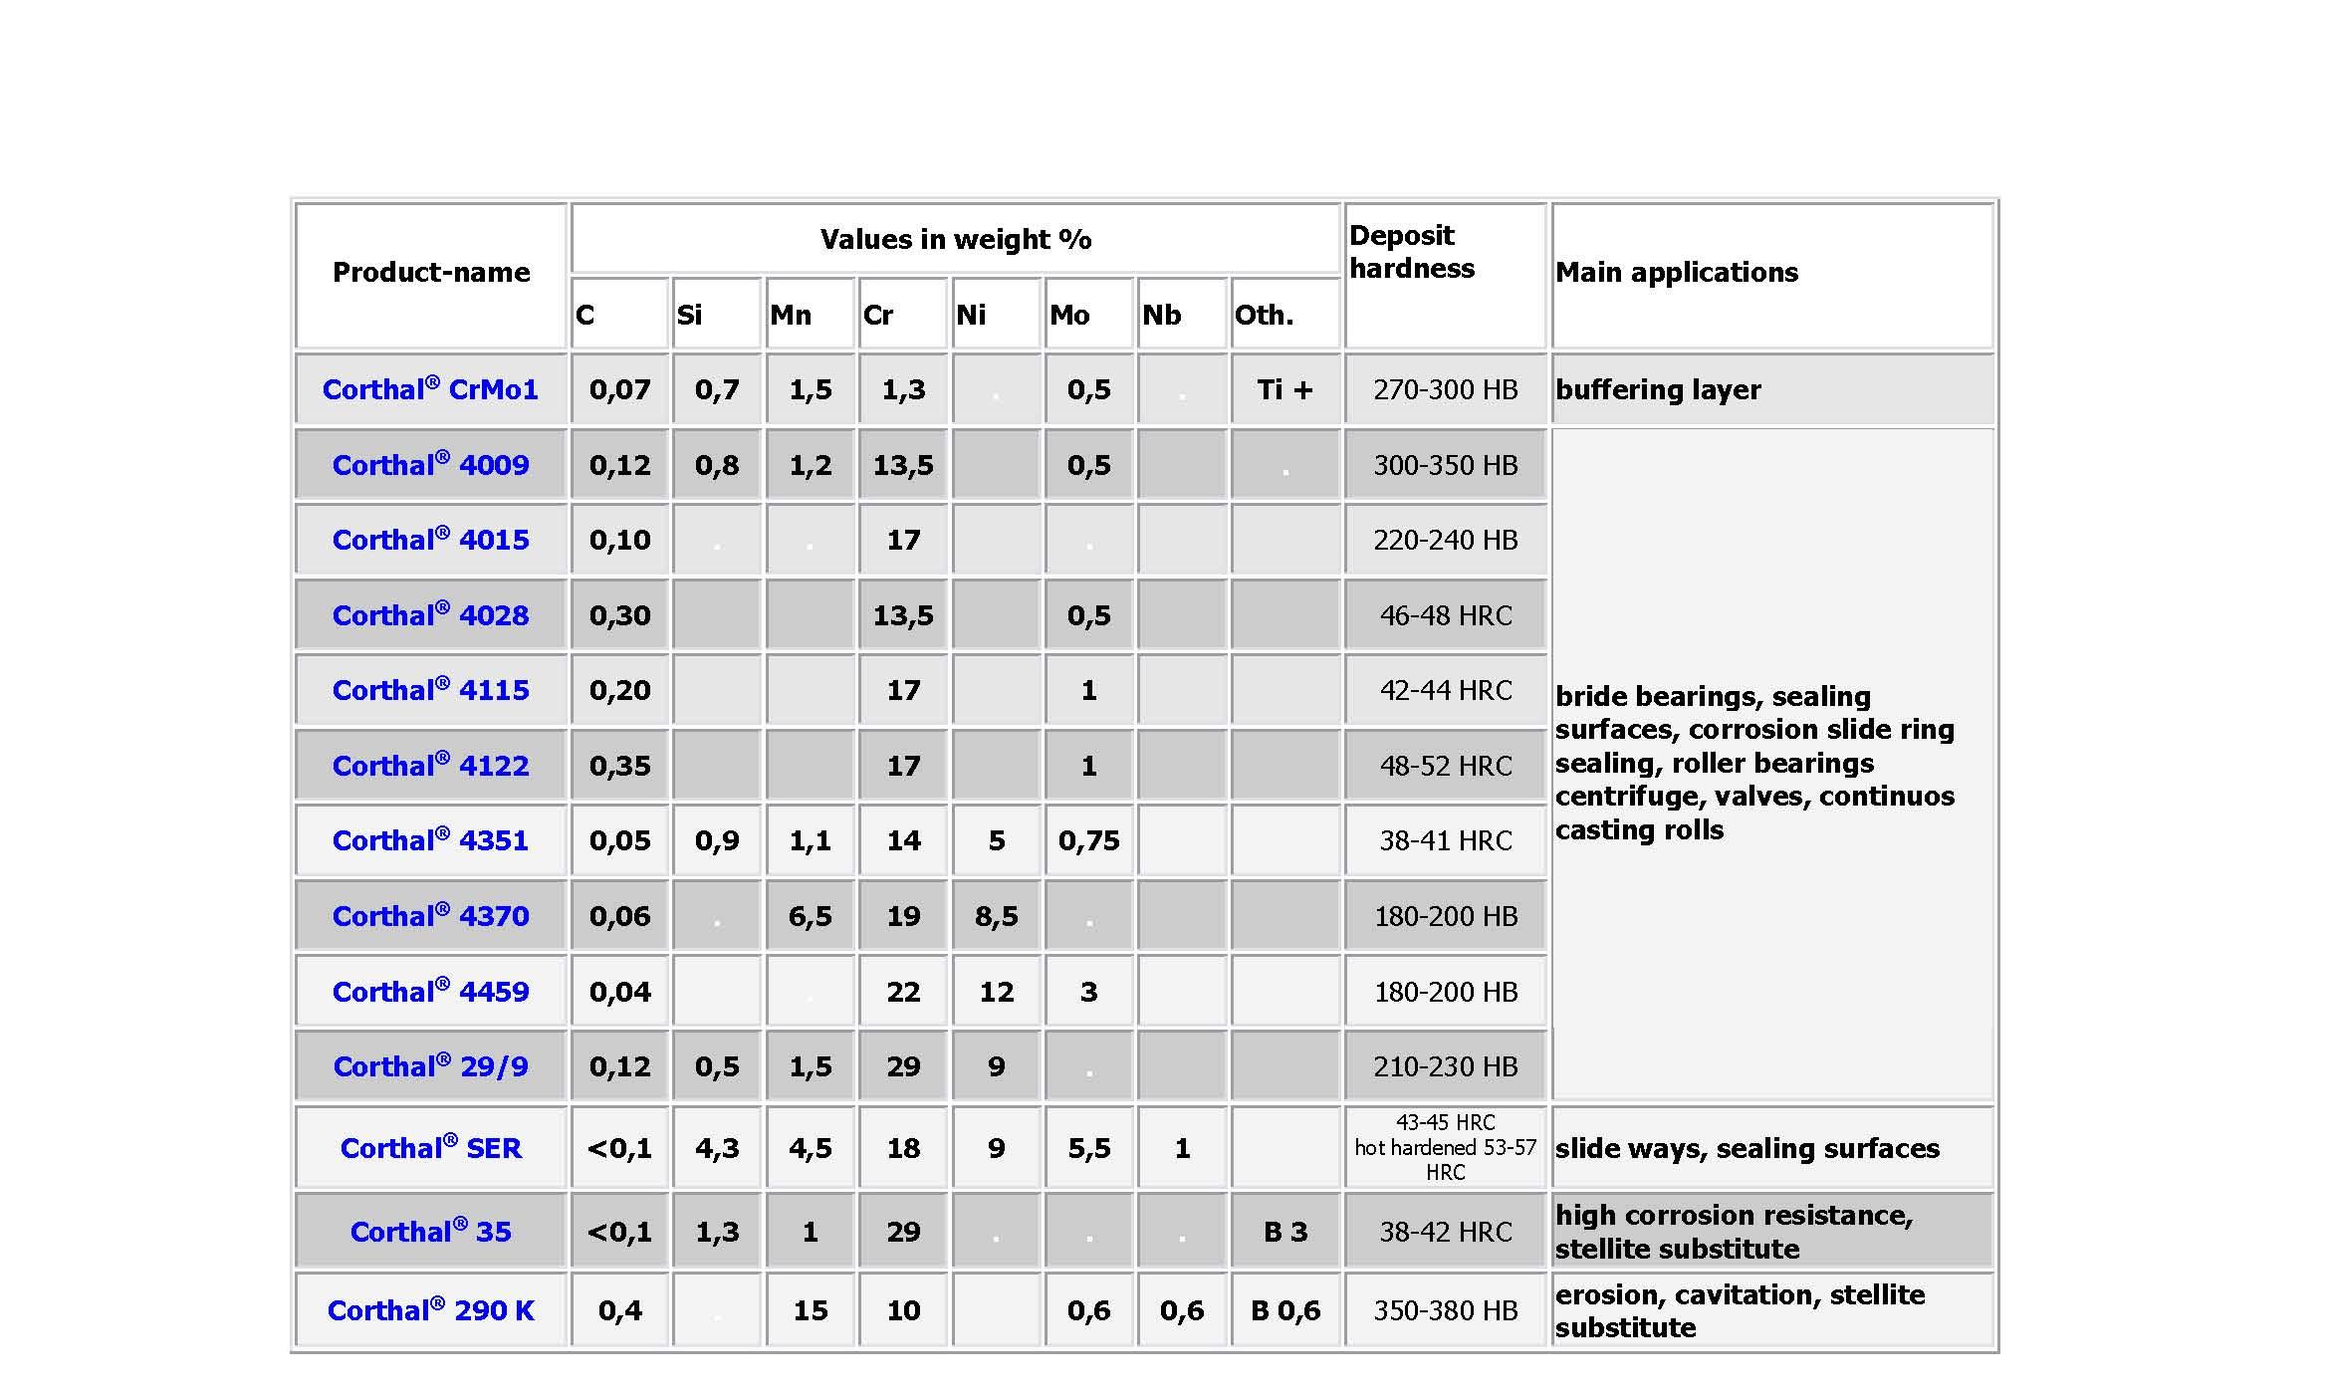Click the 0,35 carbon value cell

pos(619,766)
